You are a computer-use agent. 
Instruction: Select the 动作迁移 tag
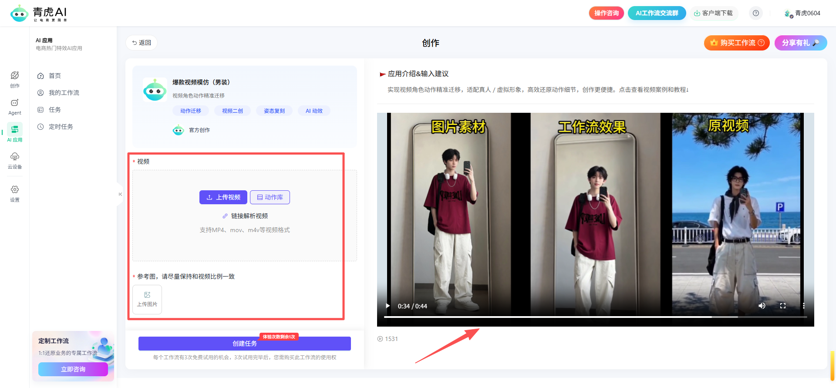click(x=191, y=111)
